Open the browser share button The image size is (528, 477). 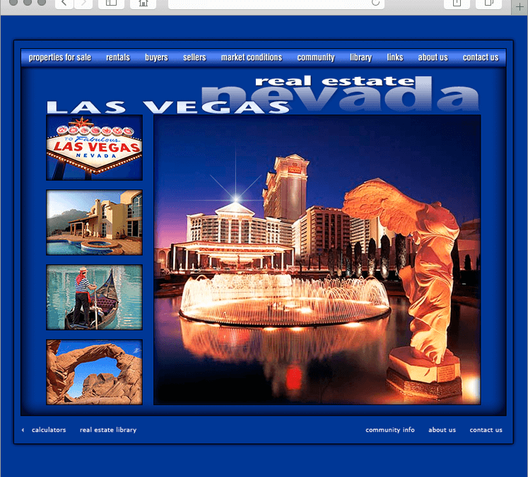[457, 4]
